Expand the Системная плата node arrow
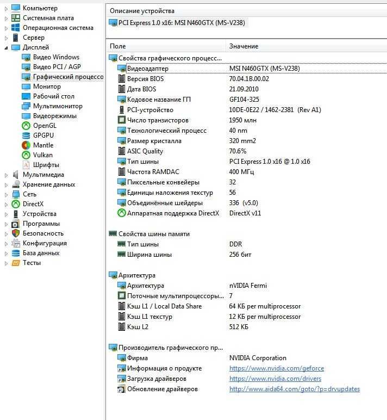 [6, 18]
